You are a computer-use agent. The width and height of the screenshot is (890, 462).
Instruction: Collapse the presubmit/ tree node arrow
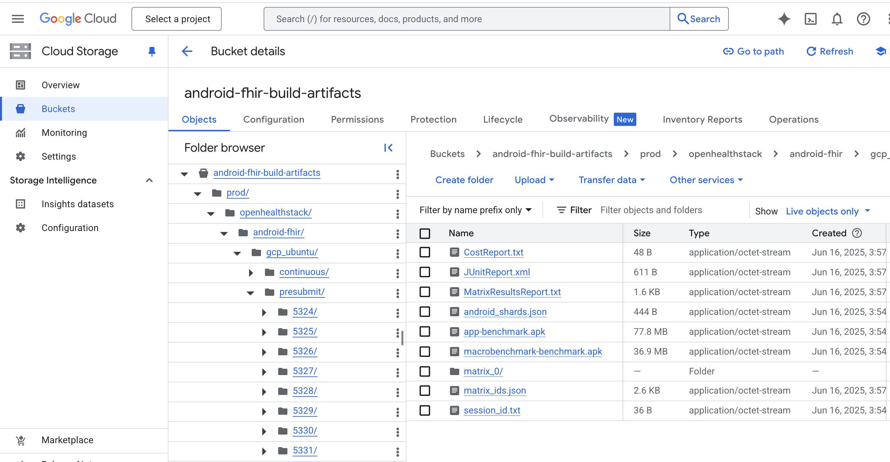point(250,293)
